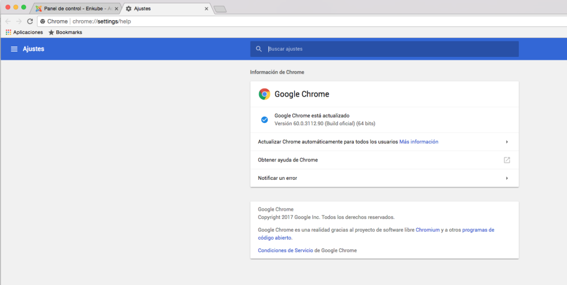
Task: Close the Ajustes tab
Action: coord(206,8)
